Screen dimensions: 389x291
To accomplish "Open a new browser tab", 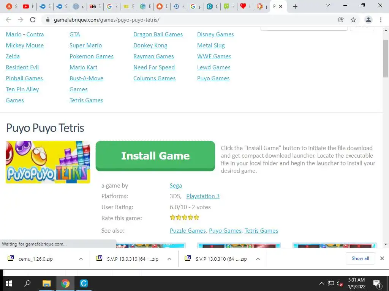I will pos(295,6).
